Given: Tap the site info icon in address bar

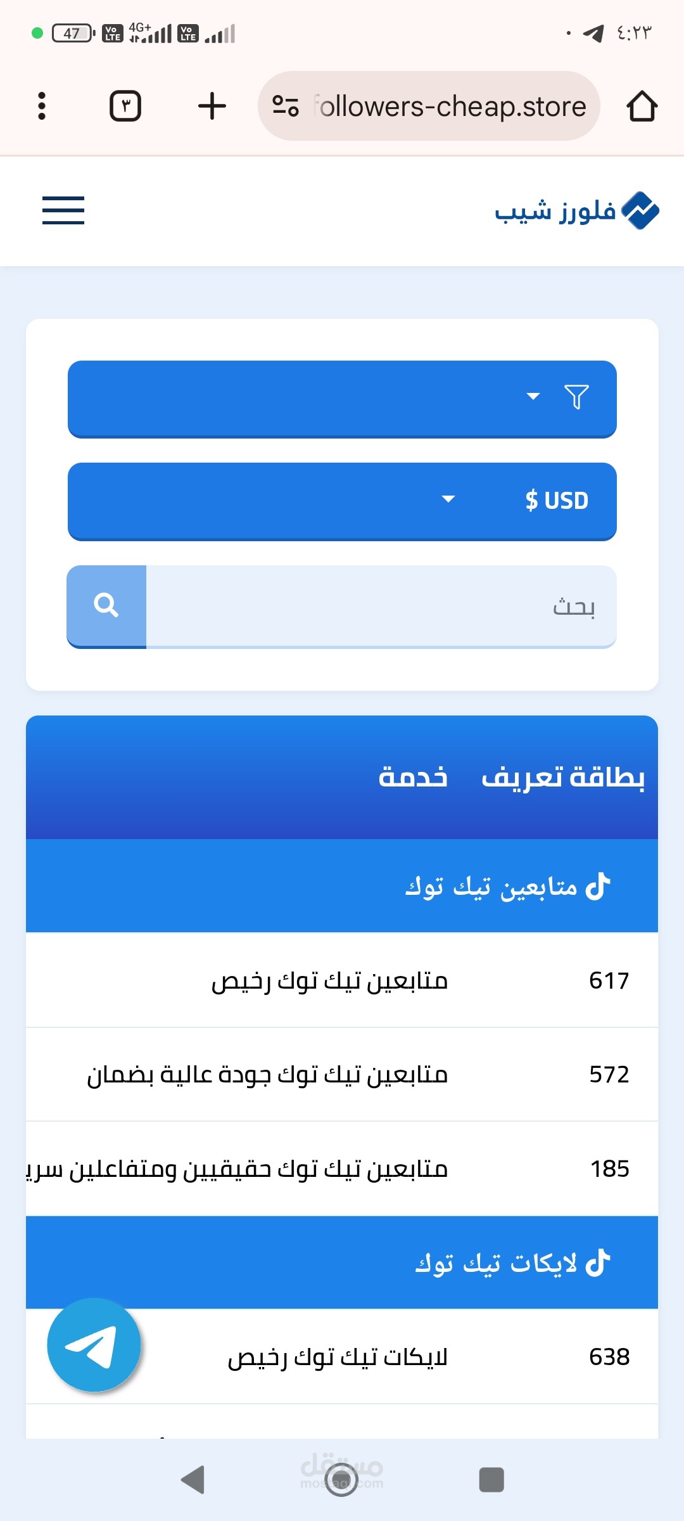Looking at the screenshot, I should (286, 106).
